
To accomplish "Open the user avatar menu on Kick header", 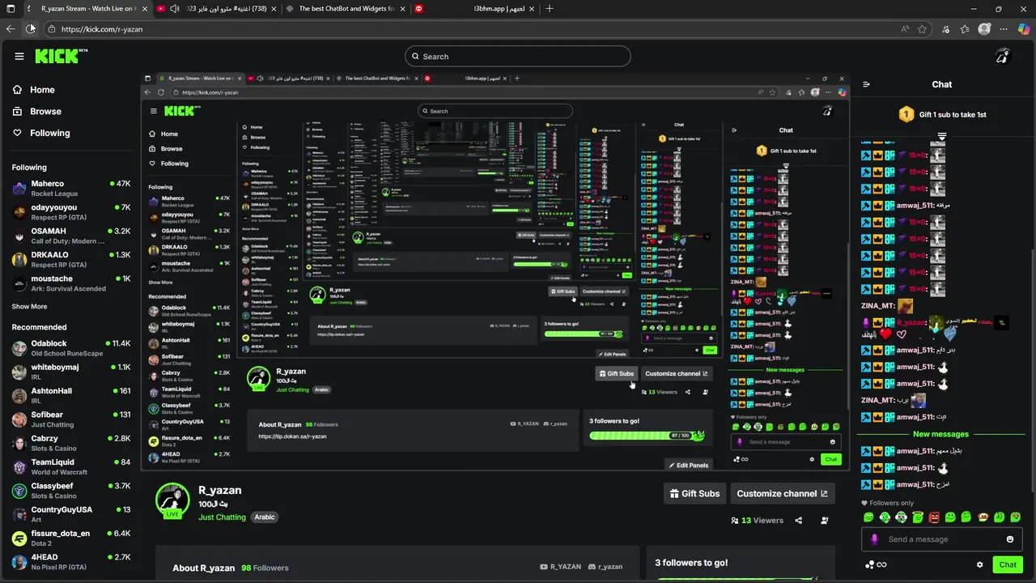I will pos(1002,56).
